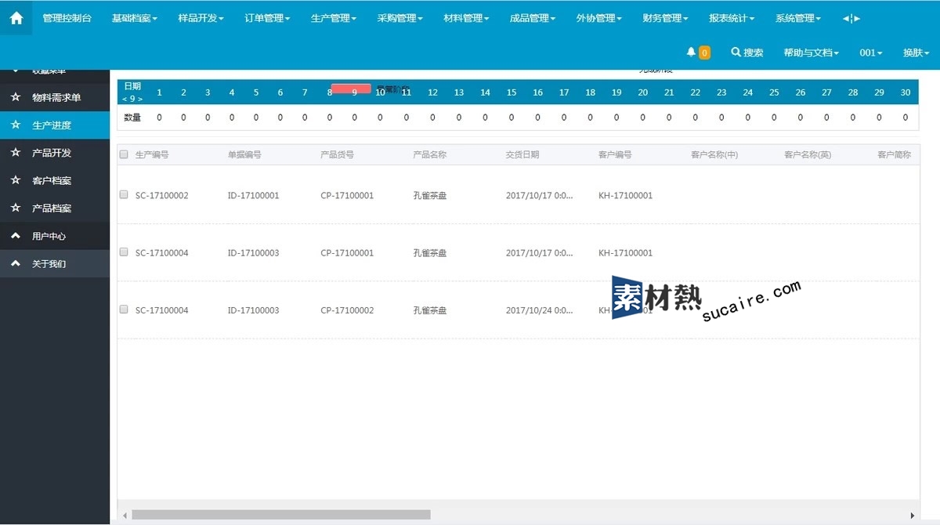Go to previous month with < arrow
The height and width of the screenshot is (525, 940).
(x=125, y=99)
